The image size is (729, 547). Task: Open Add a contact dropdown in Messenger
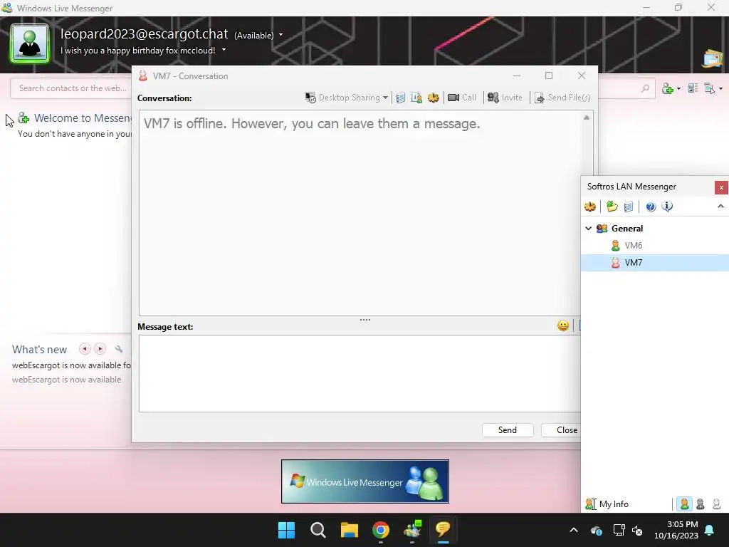tap(671, 88)
